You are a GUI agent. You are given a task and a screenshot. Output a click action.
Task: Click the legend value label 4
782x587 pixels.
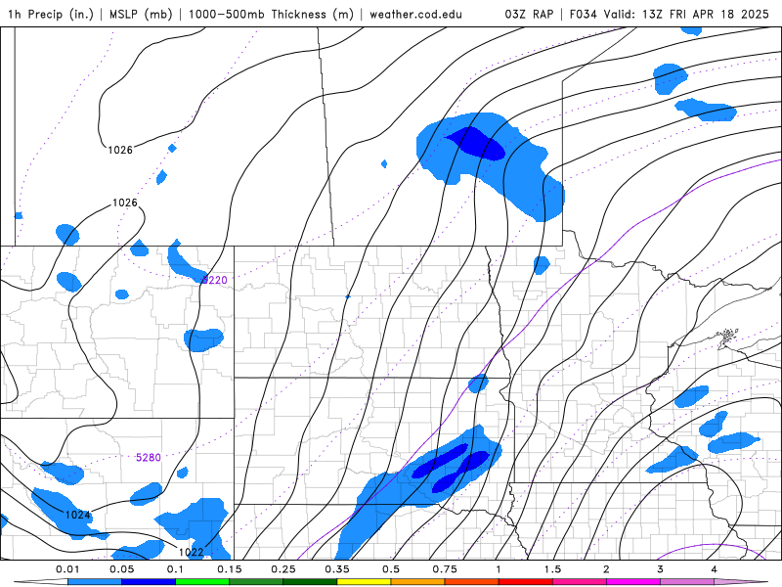[715, 569]
